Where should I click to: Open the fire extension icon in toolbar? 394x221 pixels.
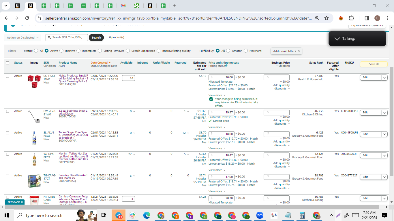coord(341,18)
